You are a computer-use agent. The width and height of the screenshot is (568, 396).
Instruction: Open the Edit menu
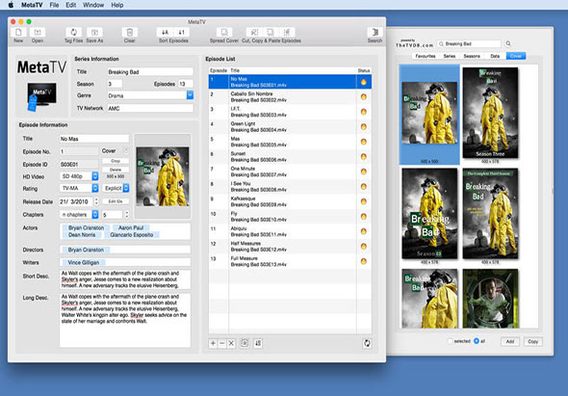[x=71, y=5]
